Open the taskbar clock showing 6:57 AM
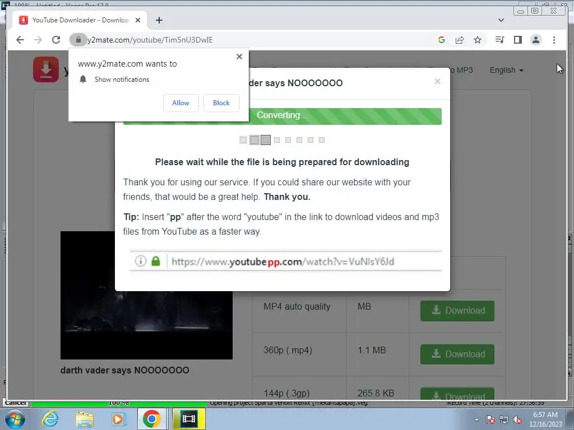The width and height of the screenshot is (574, 430). 545,419
